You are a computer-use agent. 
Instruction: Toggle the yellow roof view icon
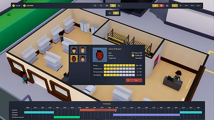click(155, 6)
